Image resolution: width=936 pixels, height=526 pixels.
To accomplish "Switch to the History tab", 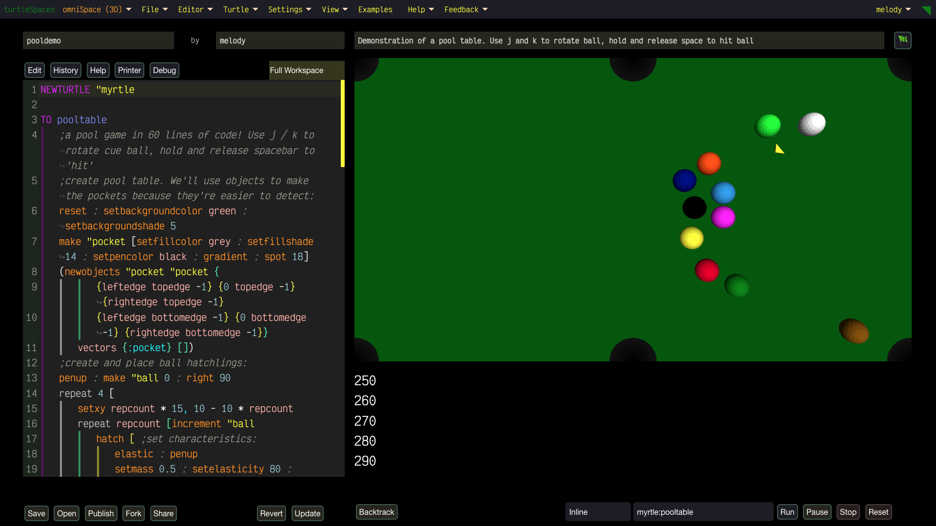I will coord(65,70).
